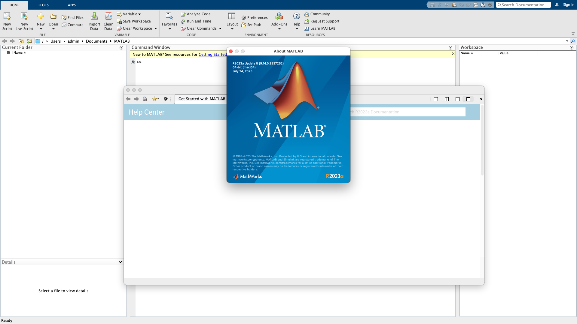Click the notification bell icon

click(557, 5)
